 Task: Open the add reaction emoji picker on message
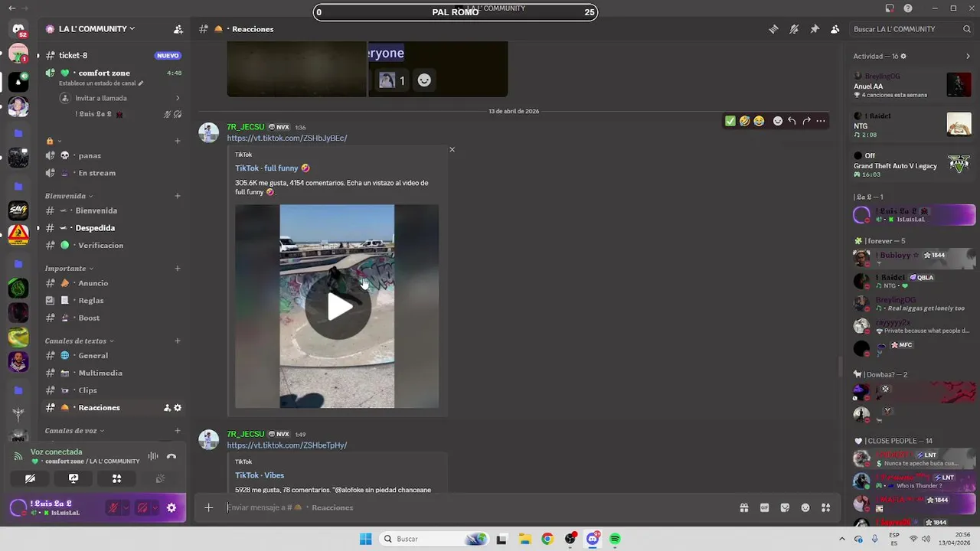[x=777, y=121]
